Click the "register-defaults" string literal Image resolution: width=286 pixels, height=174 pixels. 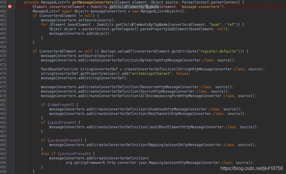(218, 51)
